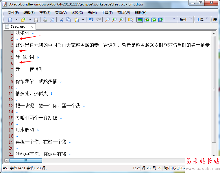
Task: Click the Save floppy disk icon
Action: tap(36, 20)
